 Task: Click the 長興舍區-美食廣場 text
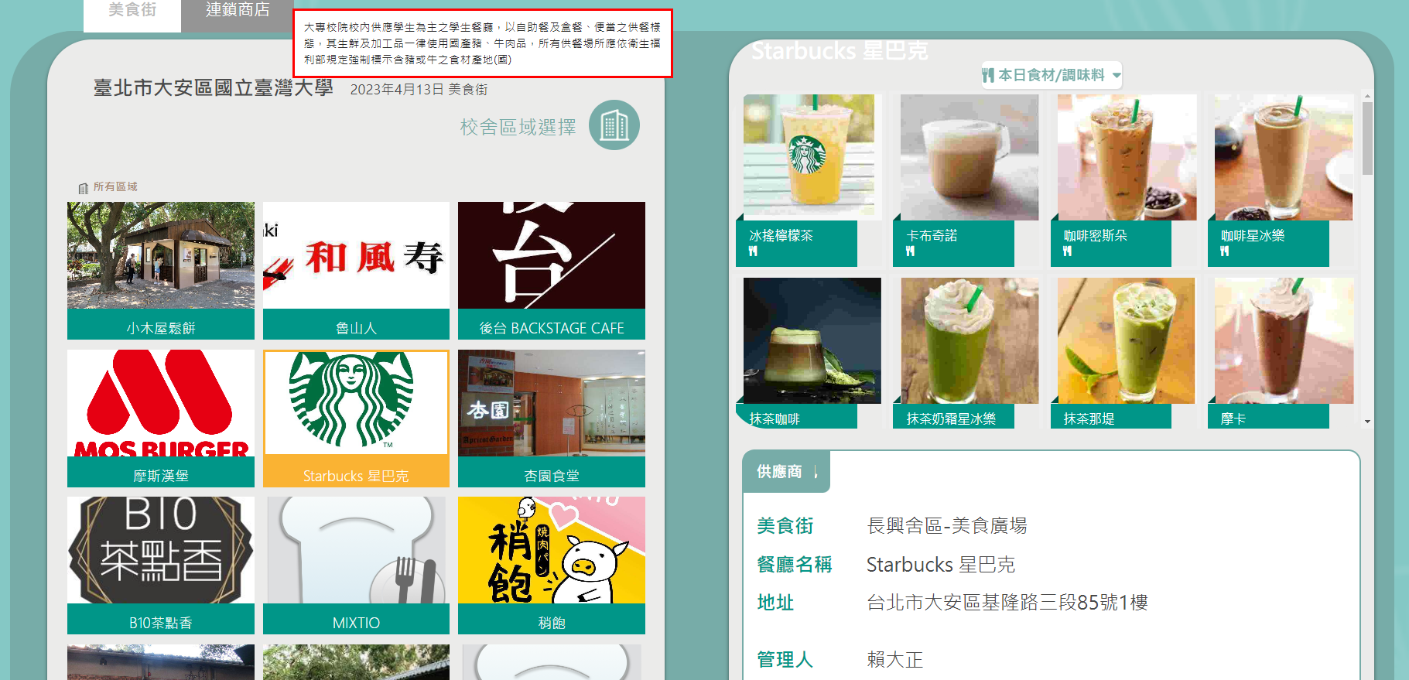point(947,526)
